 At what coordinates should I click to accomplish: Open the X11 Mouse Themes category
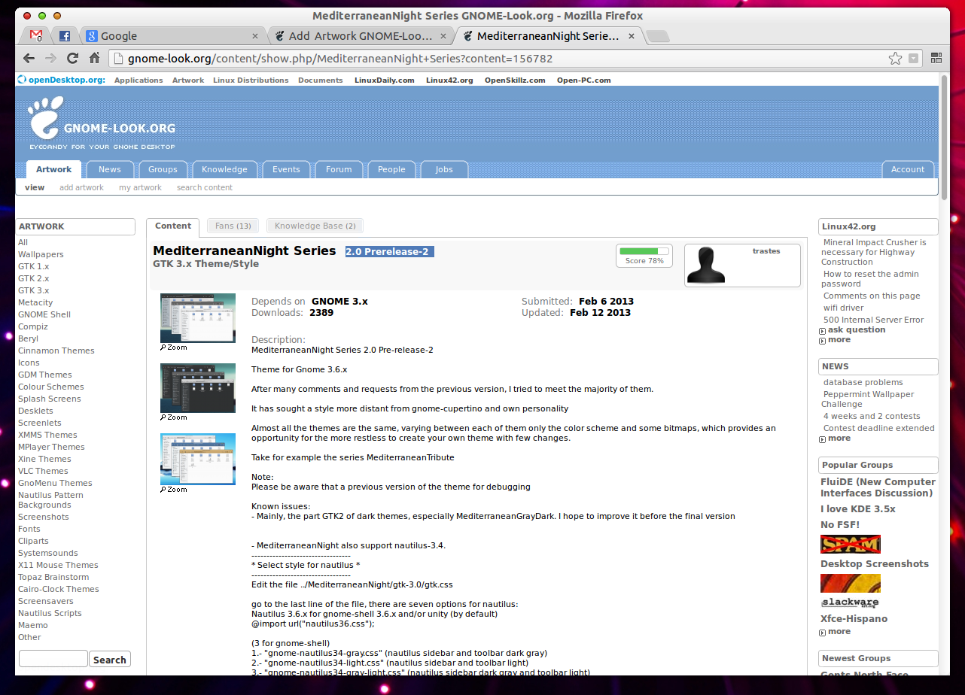coord(58,565)
